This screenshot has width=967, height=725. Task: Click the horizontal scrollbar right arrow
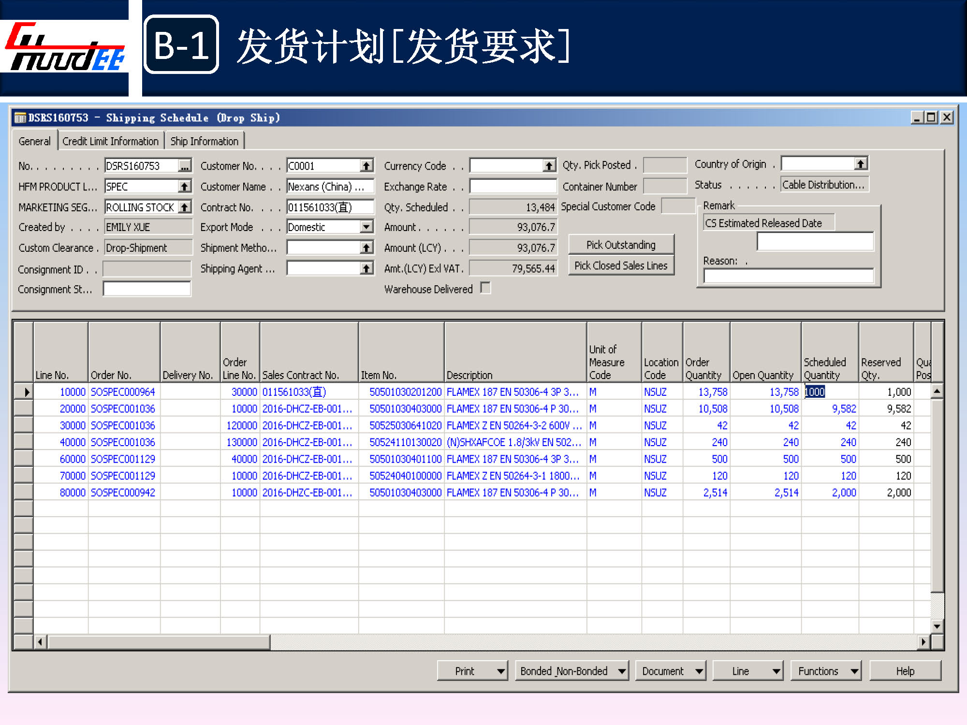click(x=923, y=642)
